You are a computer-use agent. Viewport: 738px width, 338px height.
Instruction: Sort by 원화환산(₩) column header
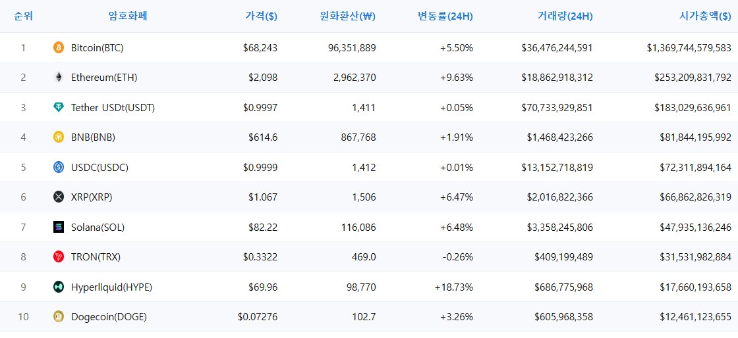coord(347,16)
